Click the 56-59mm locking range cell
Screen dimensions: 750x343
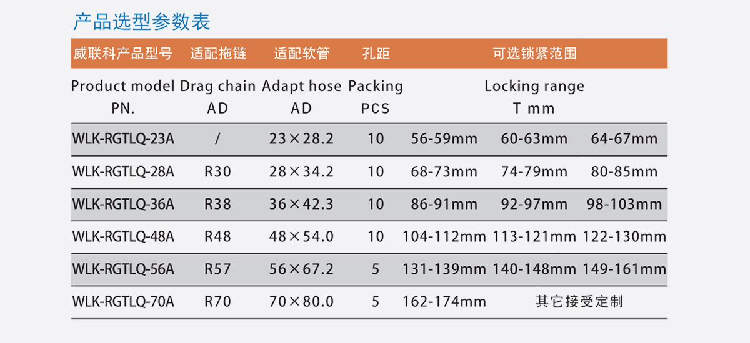click(444, 138)
